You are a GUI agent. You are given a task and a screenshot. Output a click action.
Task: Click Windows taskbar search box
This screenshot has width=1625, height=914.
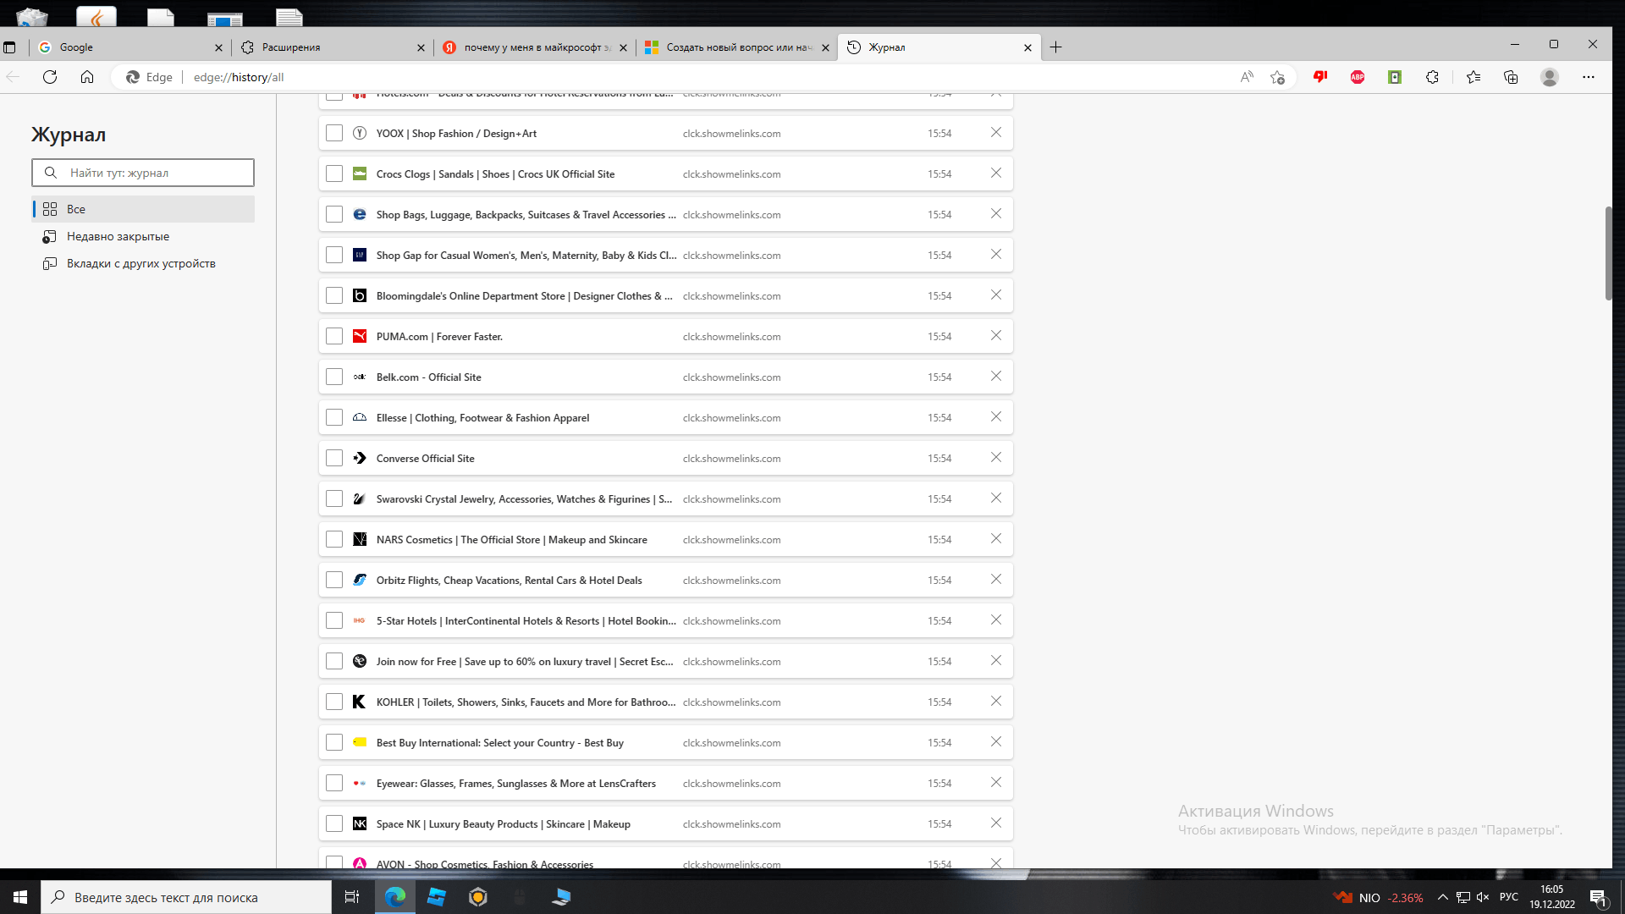click(186, 897)
